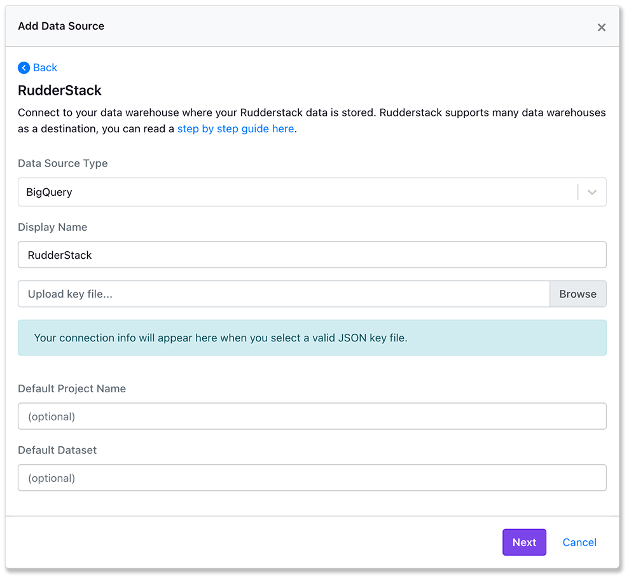636x583 pixels.
Task: Click the Display Name label
Action: [52, 227]
